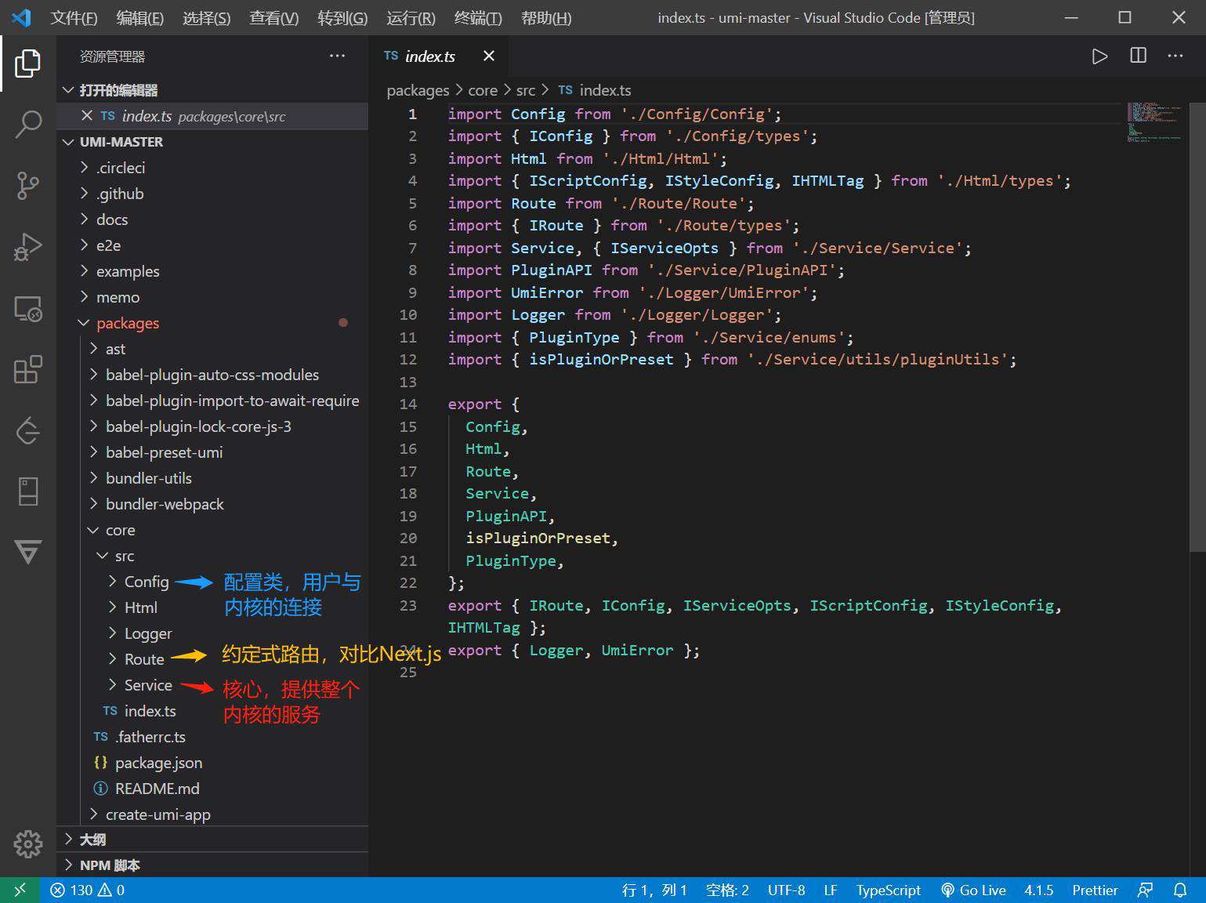This screenshot has width=1206, height=903.
Task: Open the activity bar icon below Extensions
Action: tap(27, 430)
